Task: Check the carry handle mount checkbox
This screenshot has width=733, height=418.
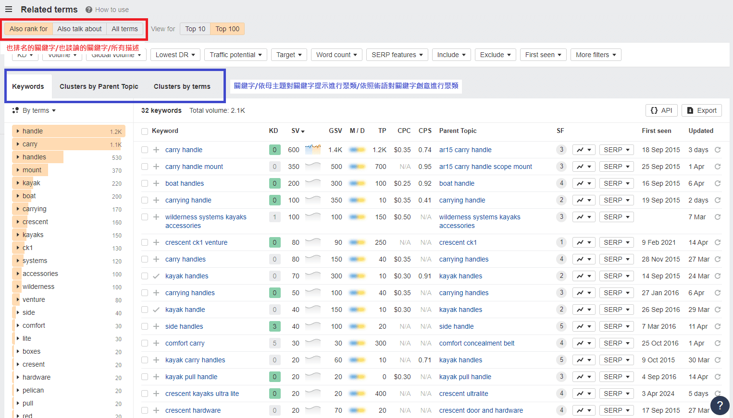Action: point(145,167)
